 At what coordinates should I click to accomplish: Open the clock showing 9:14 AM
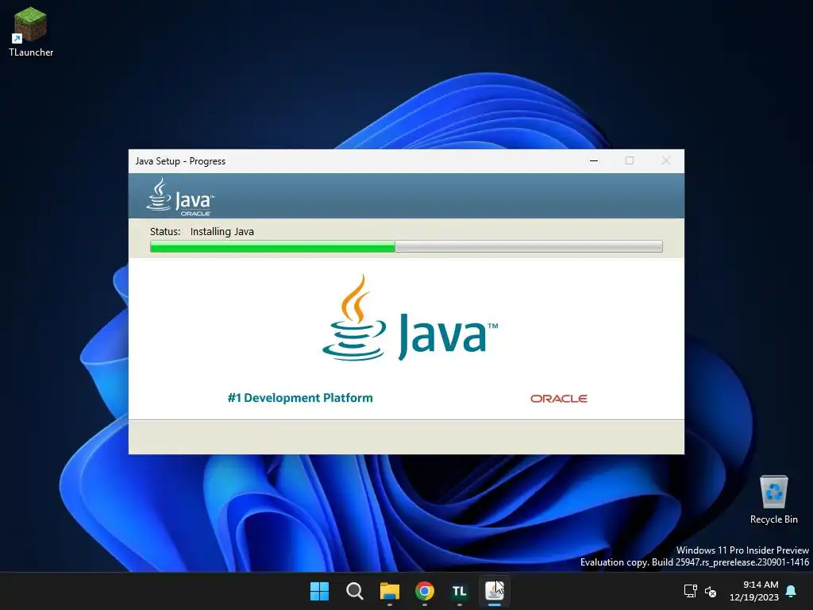[x=754, y=591]
